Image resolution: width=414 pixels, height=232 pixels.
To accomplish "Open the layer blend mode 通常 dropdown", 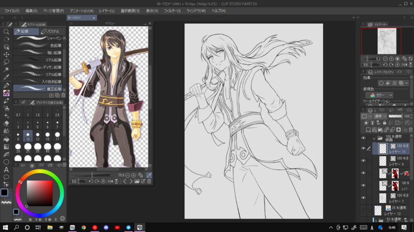I will (381, 116).
